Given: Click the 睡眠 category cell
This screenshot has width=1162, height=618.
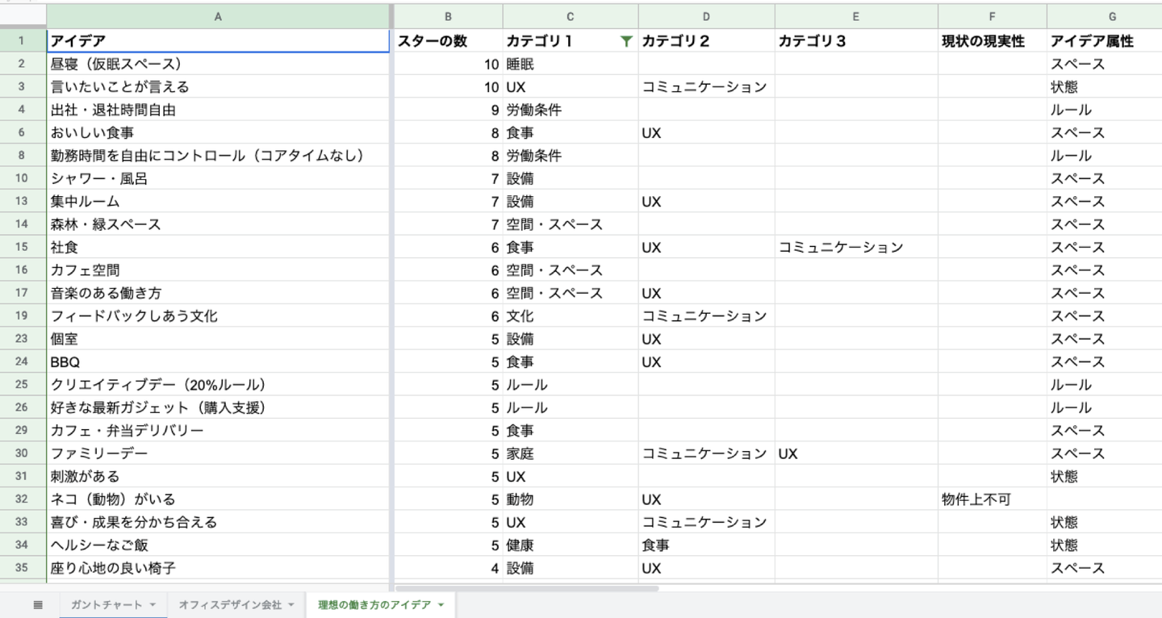Looking at the screenshot, I should tap(571, 64).
